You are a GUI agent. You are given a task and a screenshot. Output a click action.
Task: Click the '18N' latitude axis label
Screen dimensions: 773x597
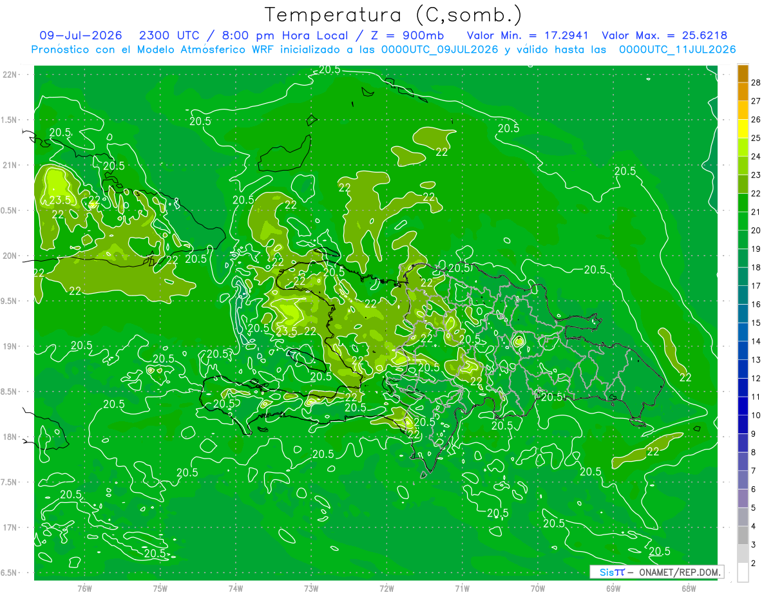pyautogui.click(x=10, y=437)
